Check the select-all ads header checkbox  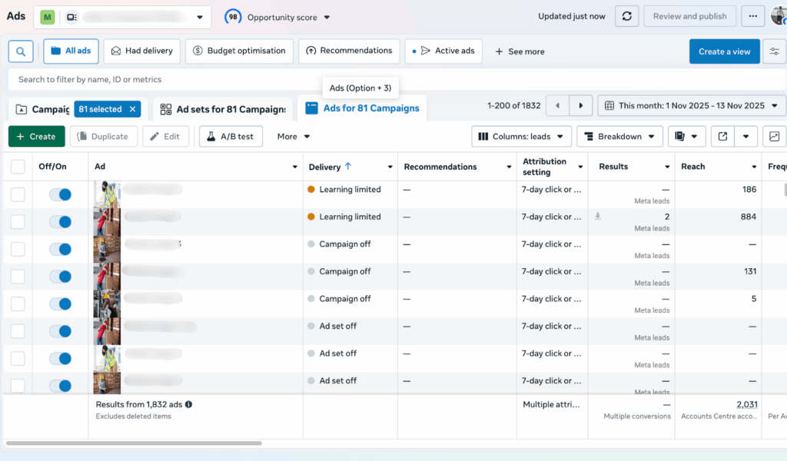(18, 167)
